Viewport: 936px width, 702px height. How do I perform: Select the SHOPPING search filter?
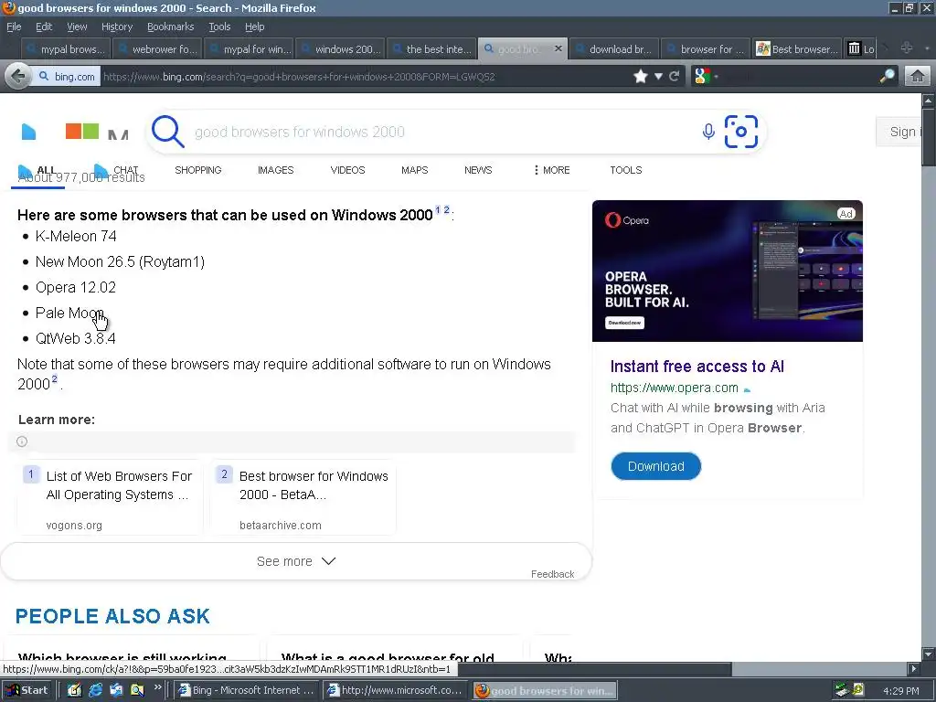(198, 170)
